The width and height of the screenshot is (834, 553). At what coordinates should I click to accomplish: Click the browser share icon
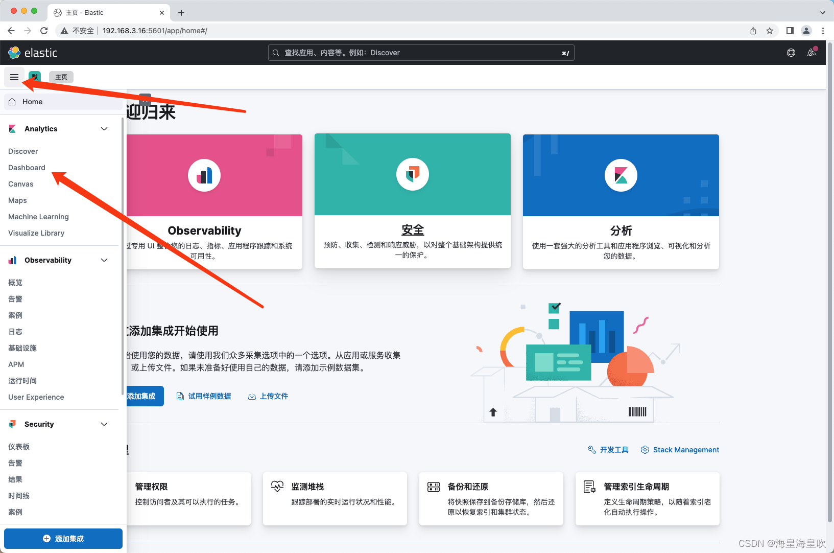pyautogui.click(x=753, y=31)
